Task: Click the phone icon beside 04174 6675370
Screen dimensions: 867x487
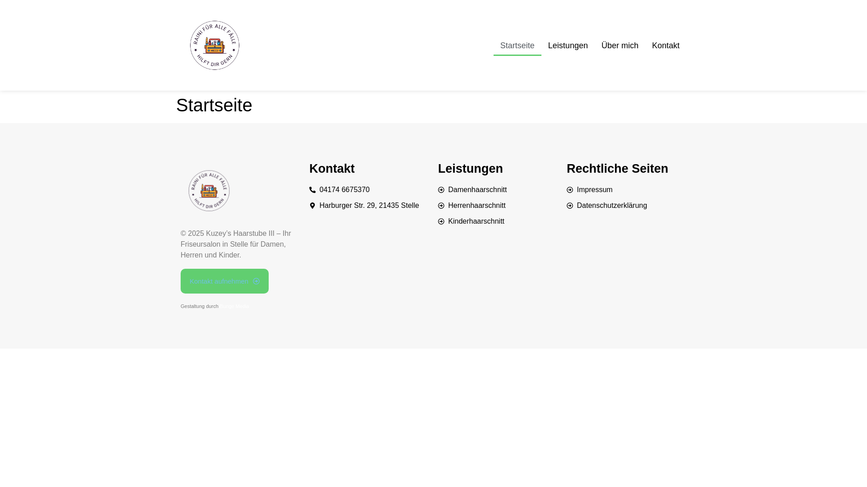Action: 312,190
